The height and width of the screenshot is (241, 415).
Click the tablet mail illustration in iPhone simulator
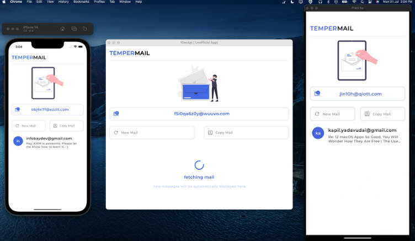point(47,83)
